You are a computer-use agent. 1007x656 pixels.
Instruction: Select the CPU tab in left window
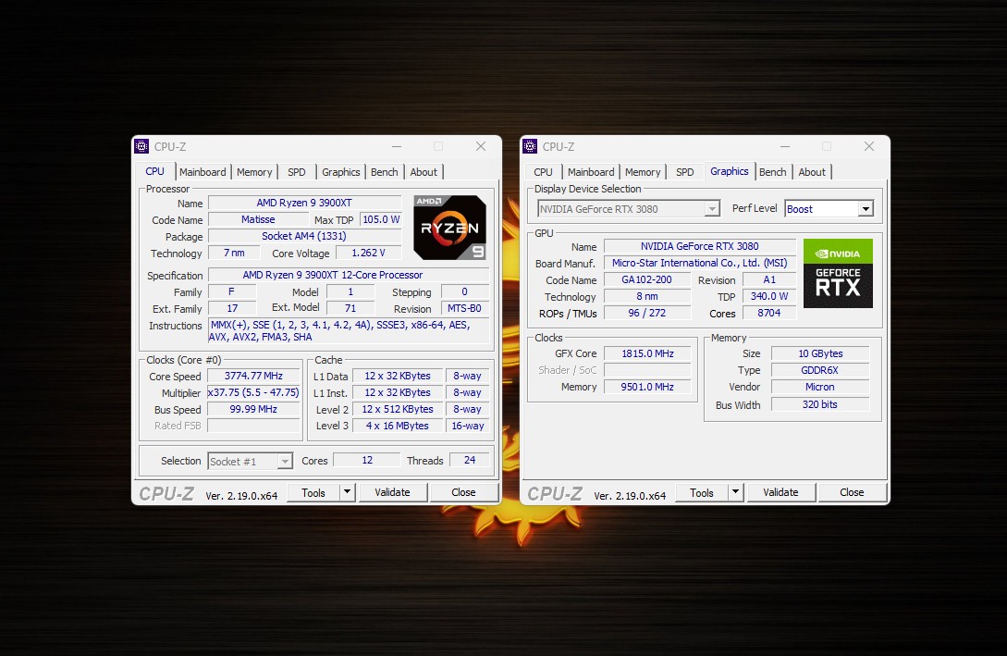154,171
